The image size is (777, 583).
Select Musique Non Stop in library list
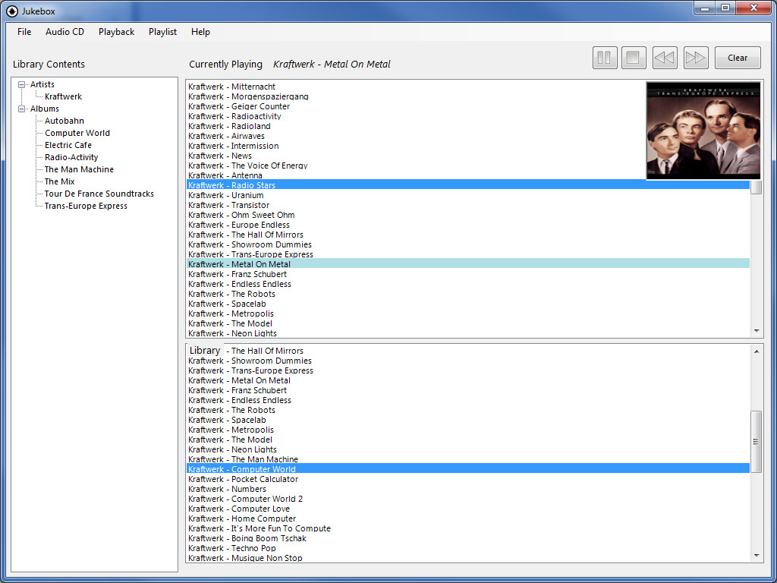click(x=245, y=558)
